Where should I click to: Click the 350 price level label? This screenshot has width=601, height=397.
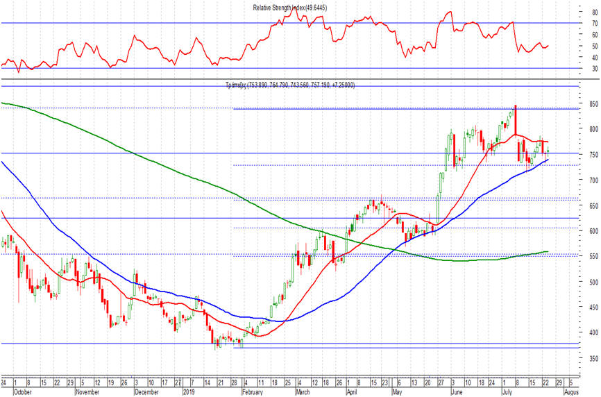[x=594, y=359]
